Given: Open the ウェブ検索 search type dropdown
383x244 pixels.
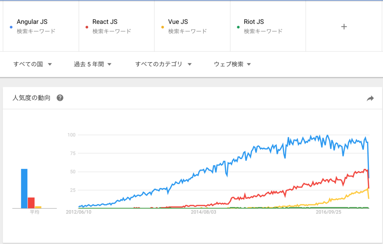Looking at the screenshot, I should (x=232, y=64).
